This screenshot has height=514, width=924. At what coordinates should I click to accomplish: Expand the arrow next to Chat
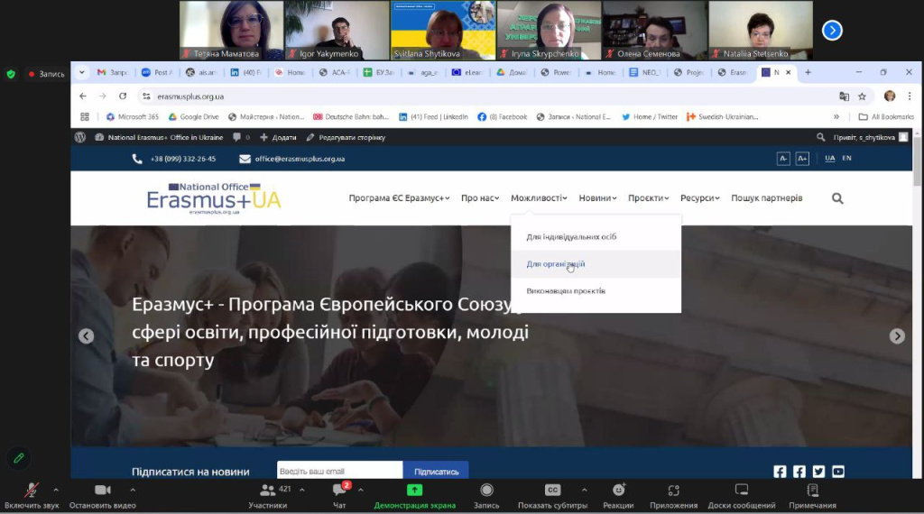click(361, 490)
